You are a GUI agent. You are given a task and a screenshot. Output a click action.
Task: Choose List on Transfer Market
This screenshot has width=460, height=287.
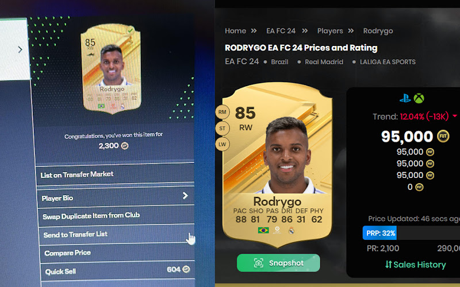pyautogui.click(x=115, y=174)
